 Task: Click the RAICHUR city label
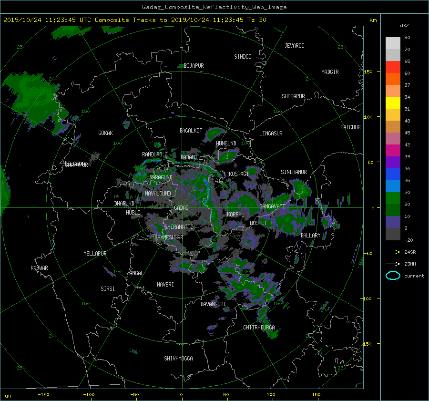[350, 127]
